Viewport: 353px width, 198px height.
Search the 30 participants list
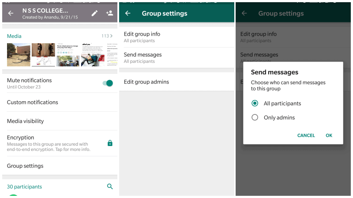tap(110, 186)
